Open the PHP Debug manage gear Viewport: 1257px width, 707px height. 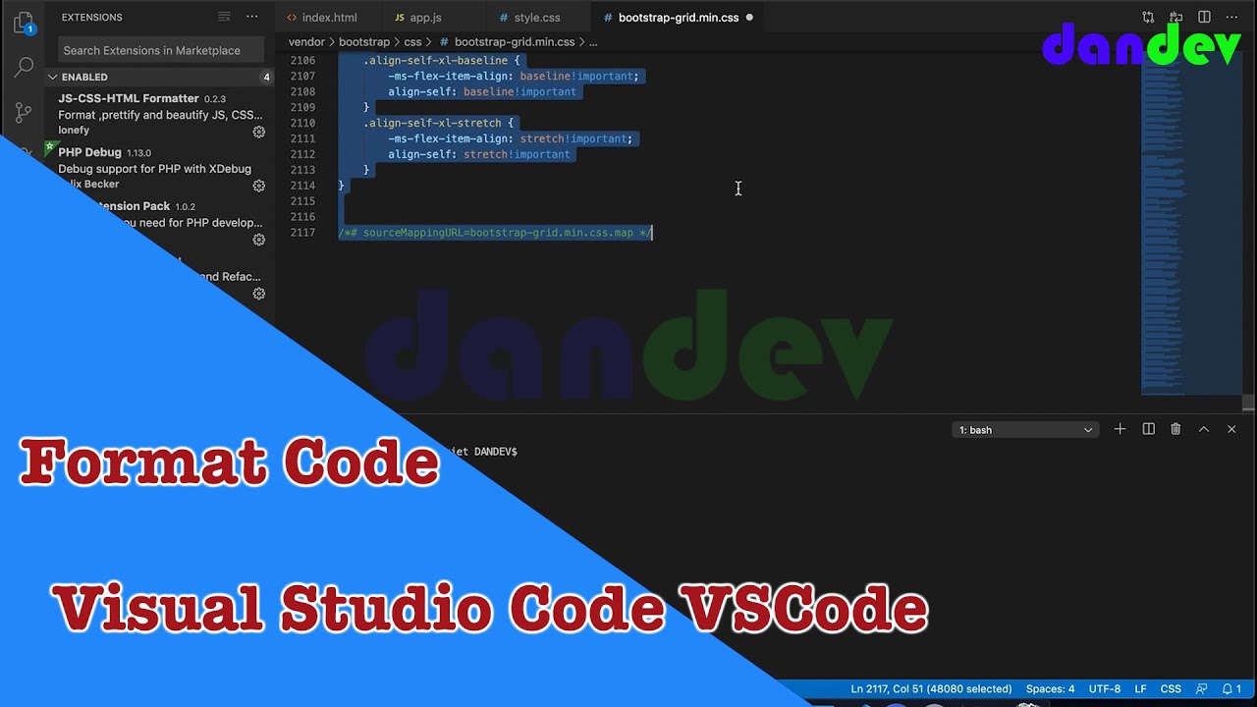point(259,186)
